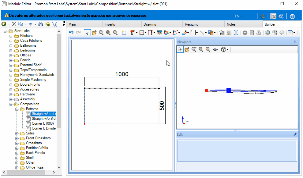Image resolution: width=303 pixels, height=178 pixels.
Task: Select the Hardware folder
Action: point(28,94)
